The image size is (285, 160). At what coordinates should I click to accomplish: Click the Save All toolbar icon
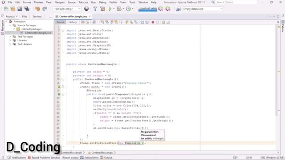pos(27,9)
